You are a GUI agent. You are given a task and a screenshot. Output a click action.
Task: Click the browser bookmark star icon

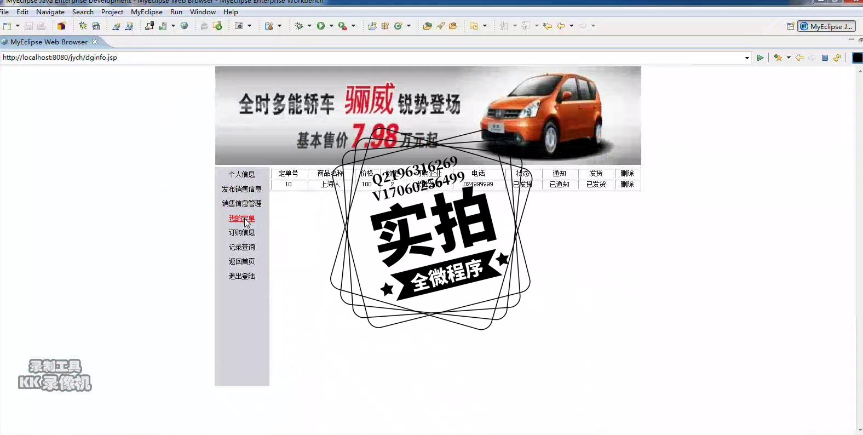(x=778, y=58)
